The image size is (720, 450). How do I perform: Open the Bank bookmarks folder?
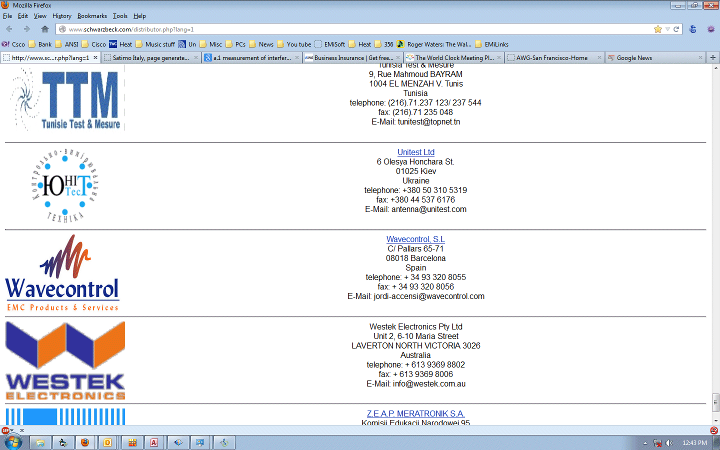pos(40,44)
